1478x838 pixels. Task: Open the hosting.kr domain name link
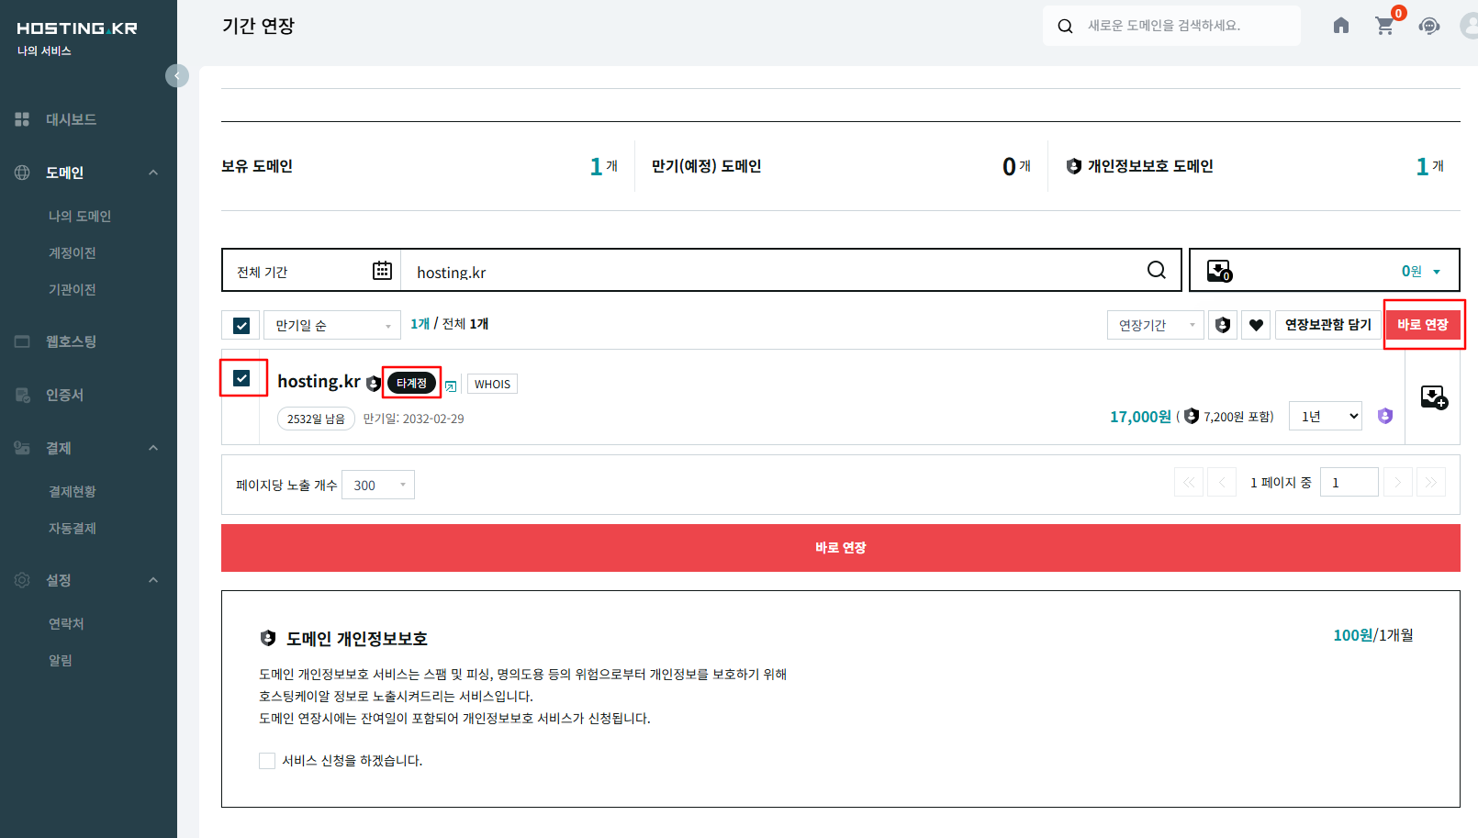tap(319, 381)
